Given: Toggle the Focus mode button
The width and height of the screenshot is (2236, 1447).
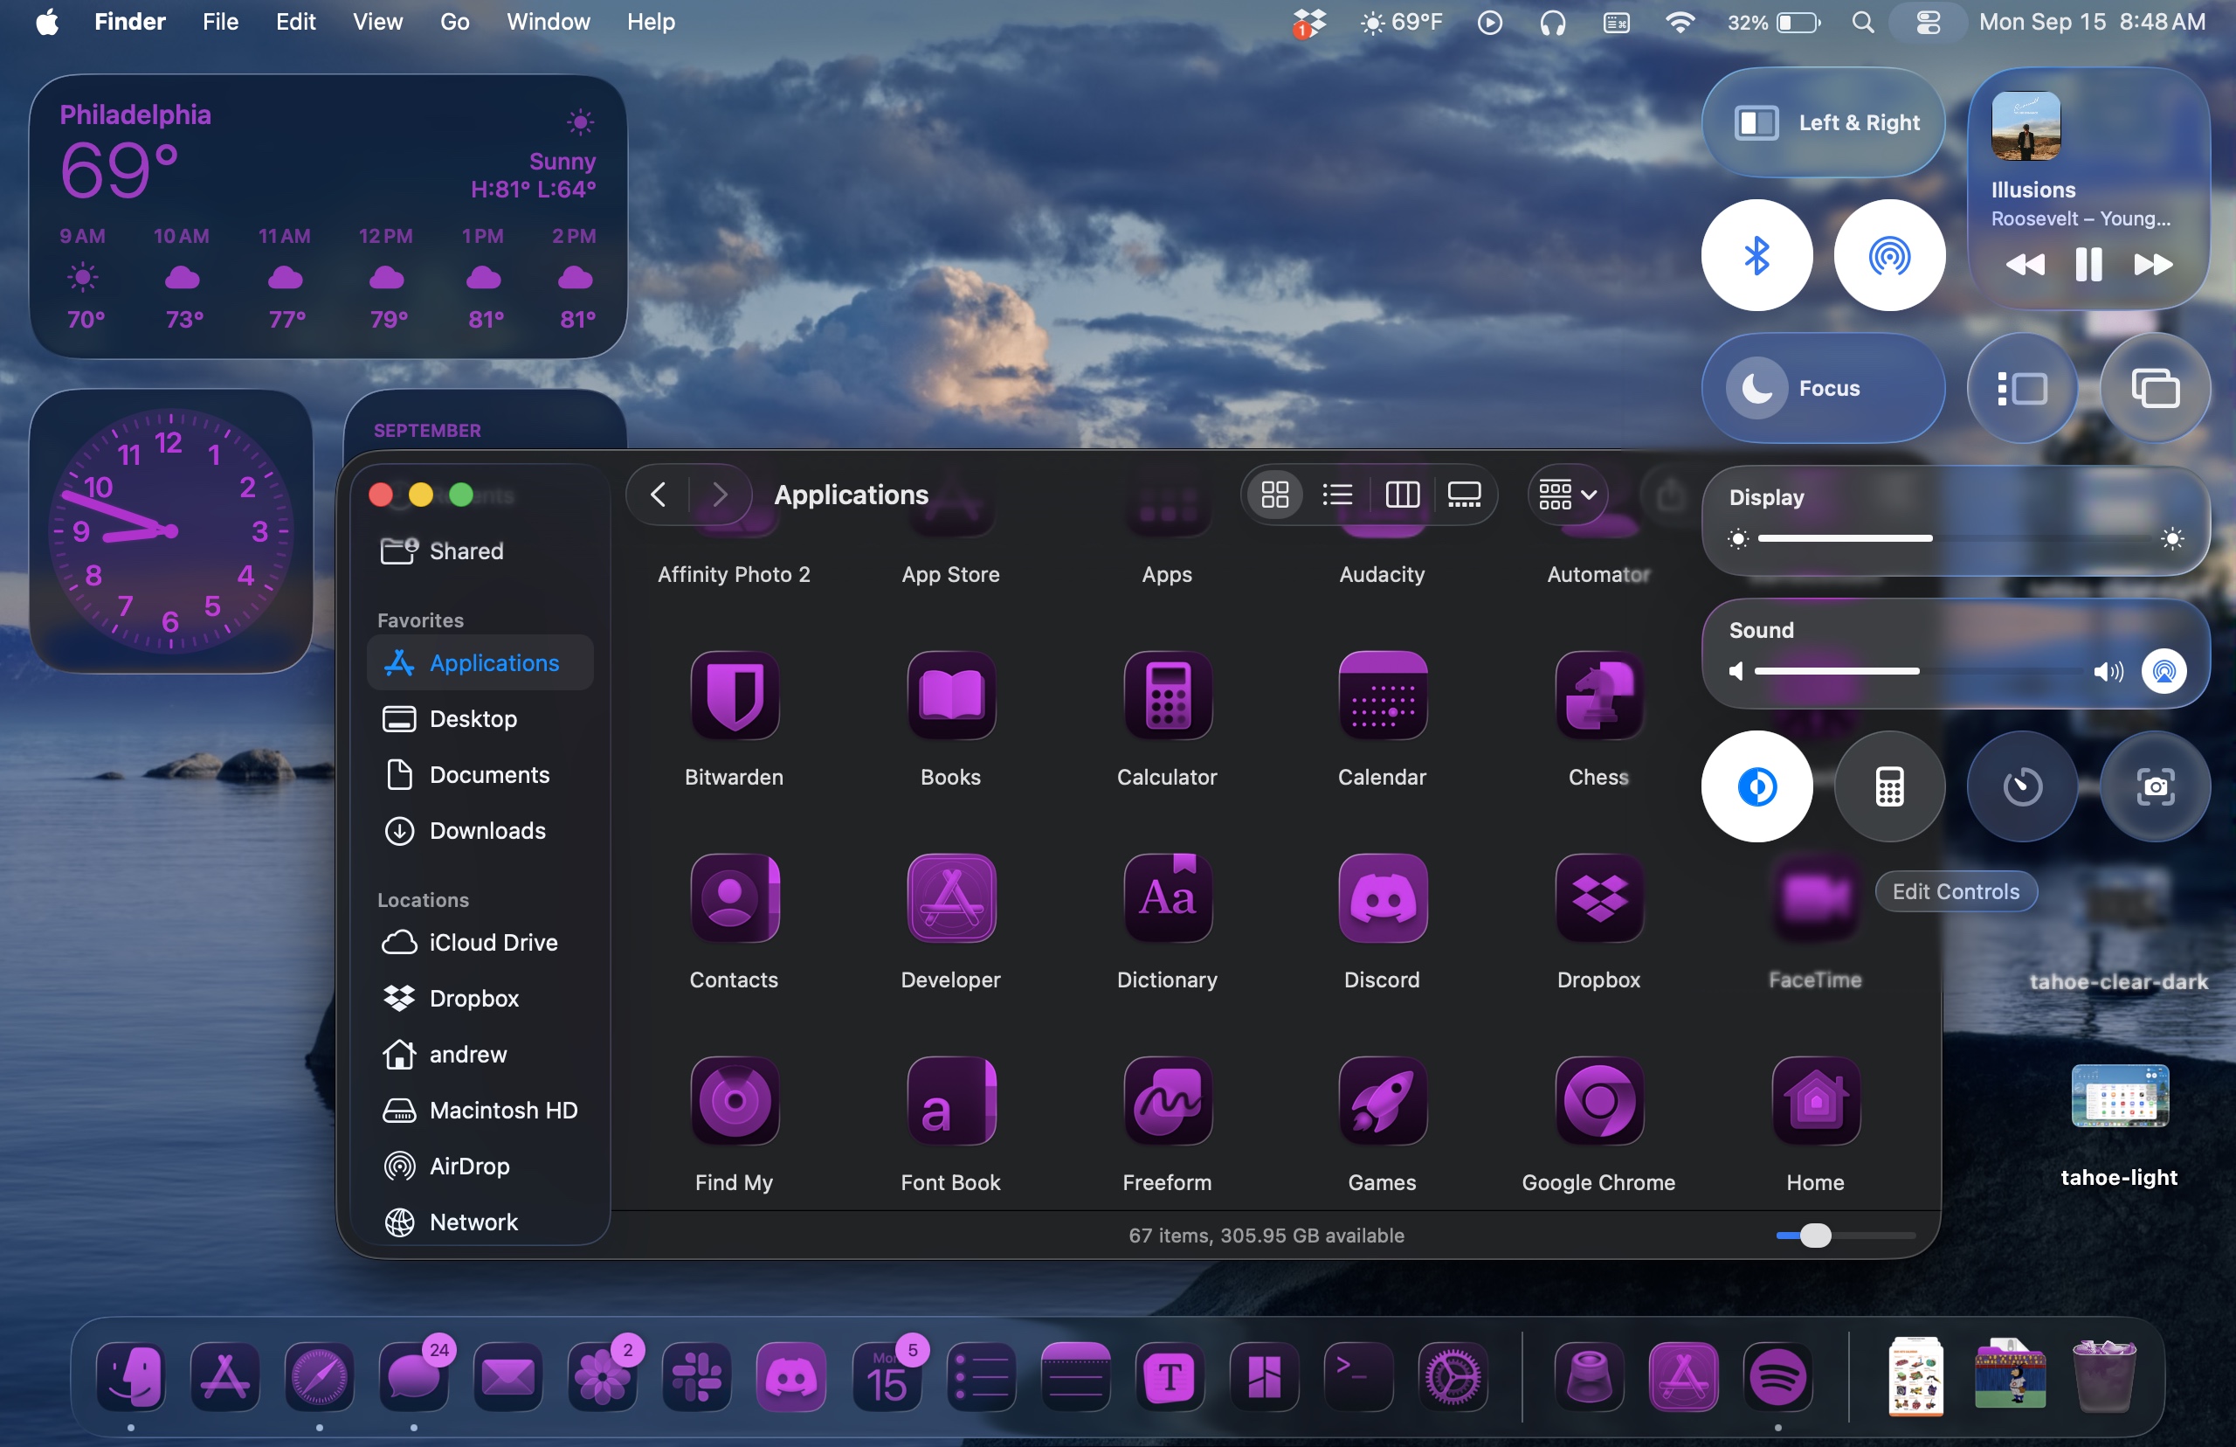Looking at the screenshot, I should pos(1822,388).
